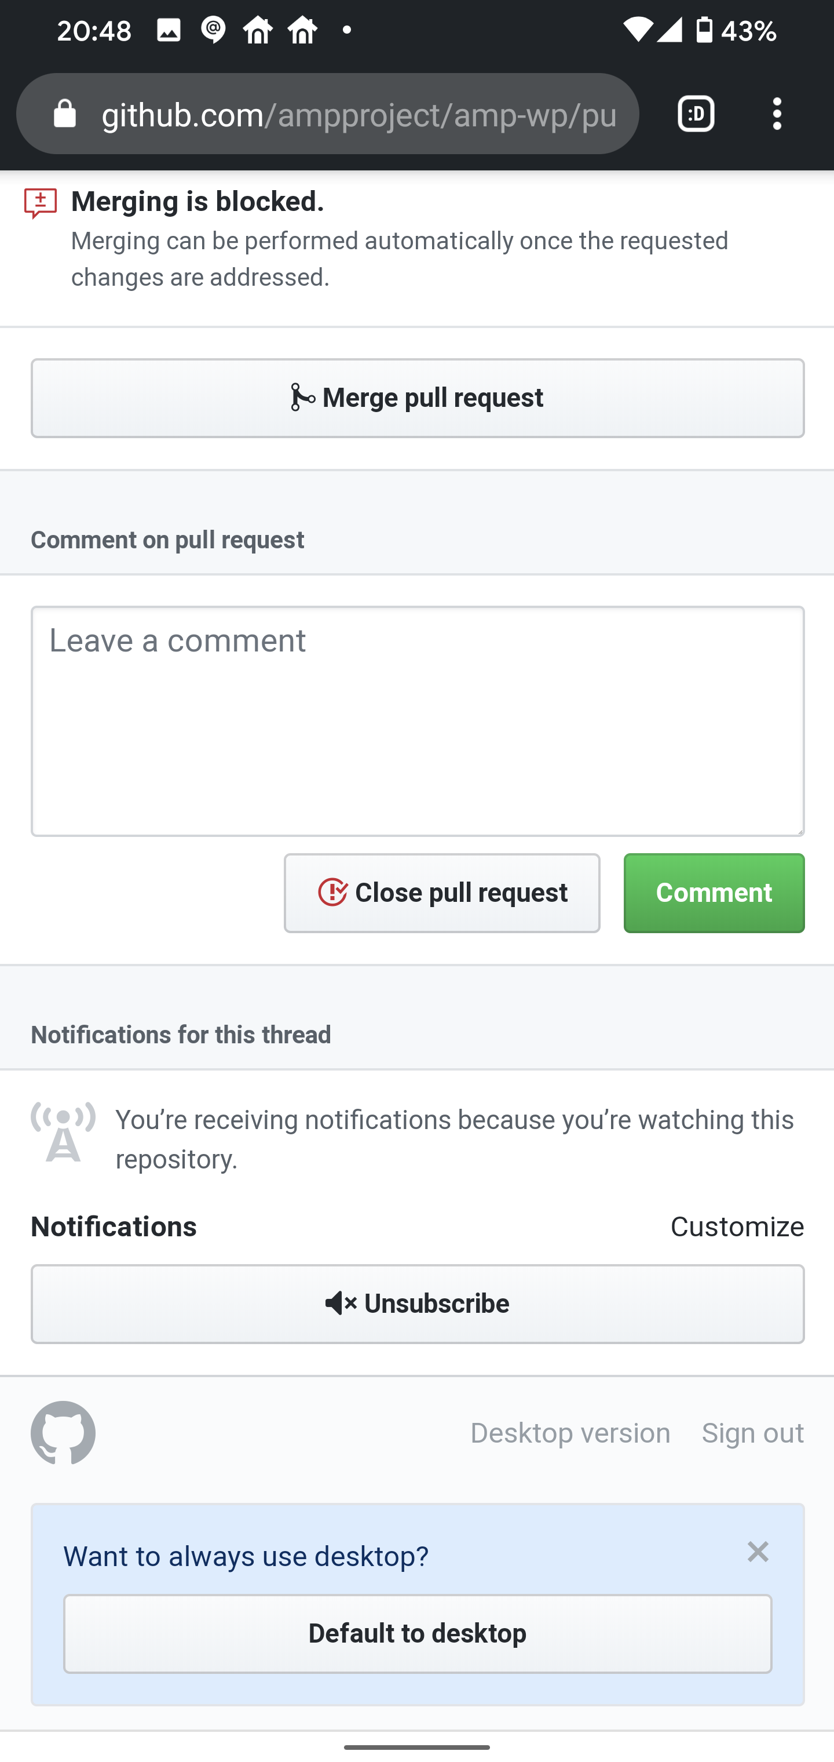Click the GitHub Octocat logo
Screen dimensions: 834x1762
pyautogui.click(x=62, y=1433)
